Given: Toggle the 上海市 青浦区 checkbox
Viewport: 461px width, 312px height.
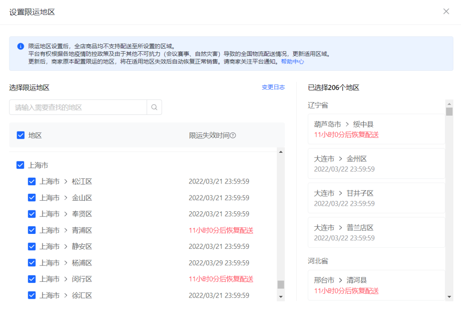Looking at the screenshot, I should coord(32,230).
